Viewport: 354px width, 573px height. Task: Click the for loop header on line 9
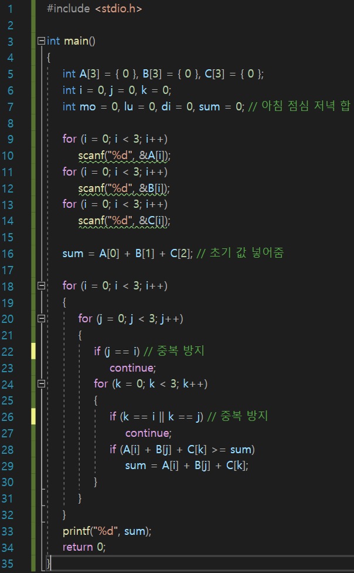tap(115, 139)
